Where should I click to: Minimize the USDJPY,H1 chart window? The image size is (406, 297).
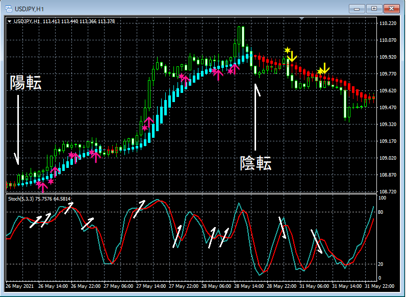(x=357, y=9)
